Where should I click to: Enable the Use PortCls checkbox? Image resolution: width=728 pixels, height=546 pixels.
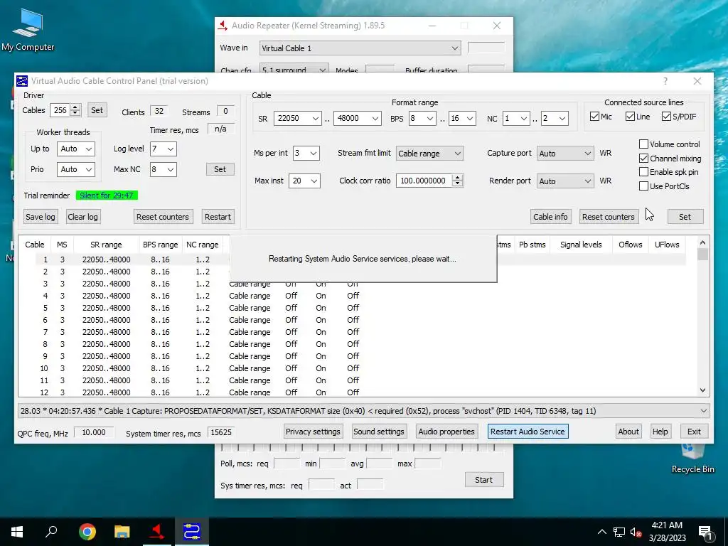[643, 186]
